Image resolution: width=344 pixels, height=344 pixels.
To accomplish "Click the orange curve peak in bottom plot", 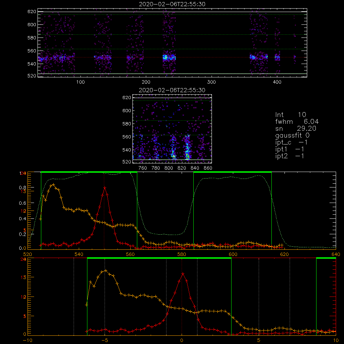I will coord(106,271).
